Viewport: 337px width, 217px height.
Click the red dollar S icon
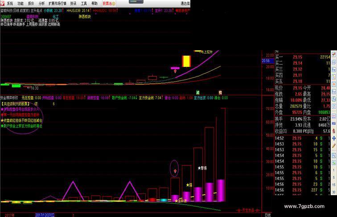334,131
